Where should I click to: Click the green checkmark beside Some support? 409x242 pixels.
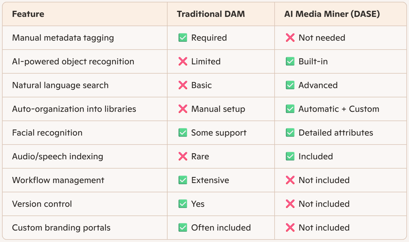[183, 133]
